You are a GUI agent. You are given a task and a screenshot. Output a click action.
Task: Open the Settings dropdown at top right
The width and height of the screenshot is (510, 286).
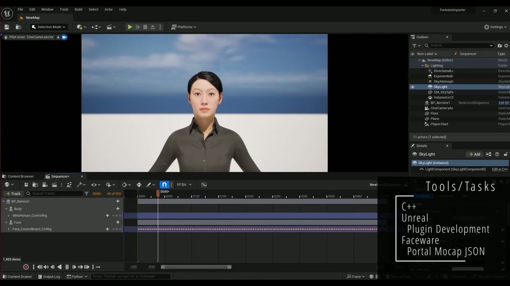496,27
